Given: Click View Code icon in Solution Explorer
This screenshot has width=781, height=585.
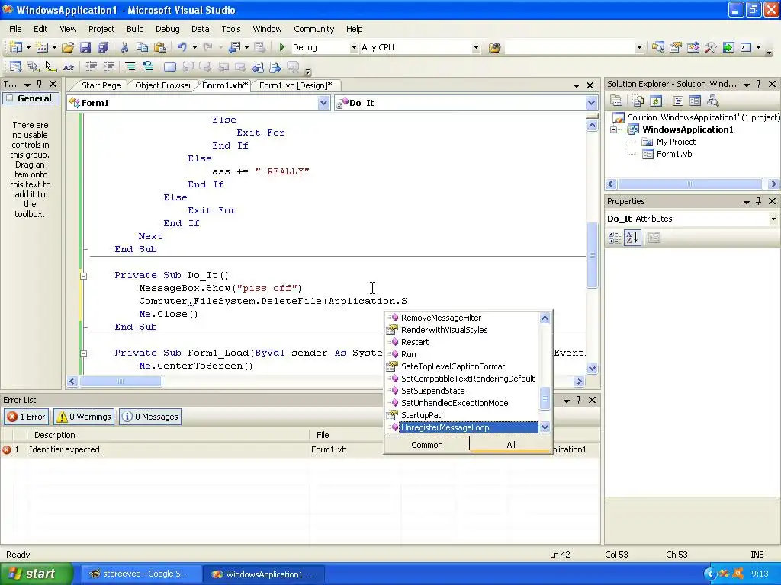Looking at the screenshot, I should [x=677, y=101].
